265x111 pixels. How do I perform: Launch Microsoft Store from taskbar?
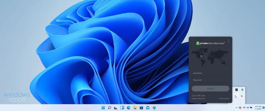141,108
